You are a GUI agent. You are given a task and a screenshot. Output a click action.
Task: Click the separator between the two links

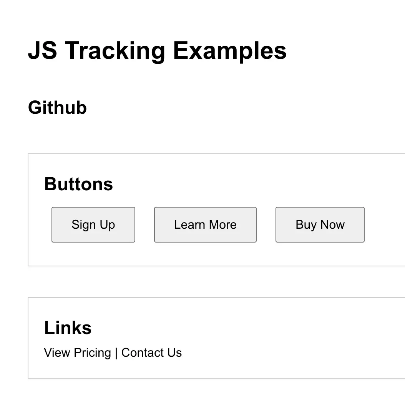point(116,352)
